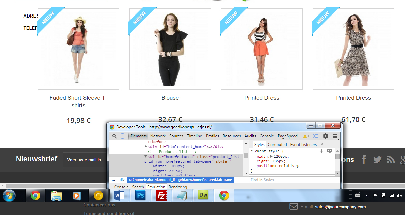Click the yellow warning count icon
This screenshot has width=405, height=215.
pyautogui.click(x=306, y=136)
